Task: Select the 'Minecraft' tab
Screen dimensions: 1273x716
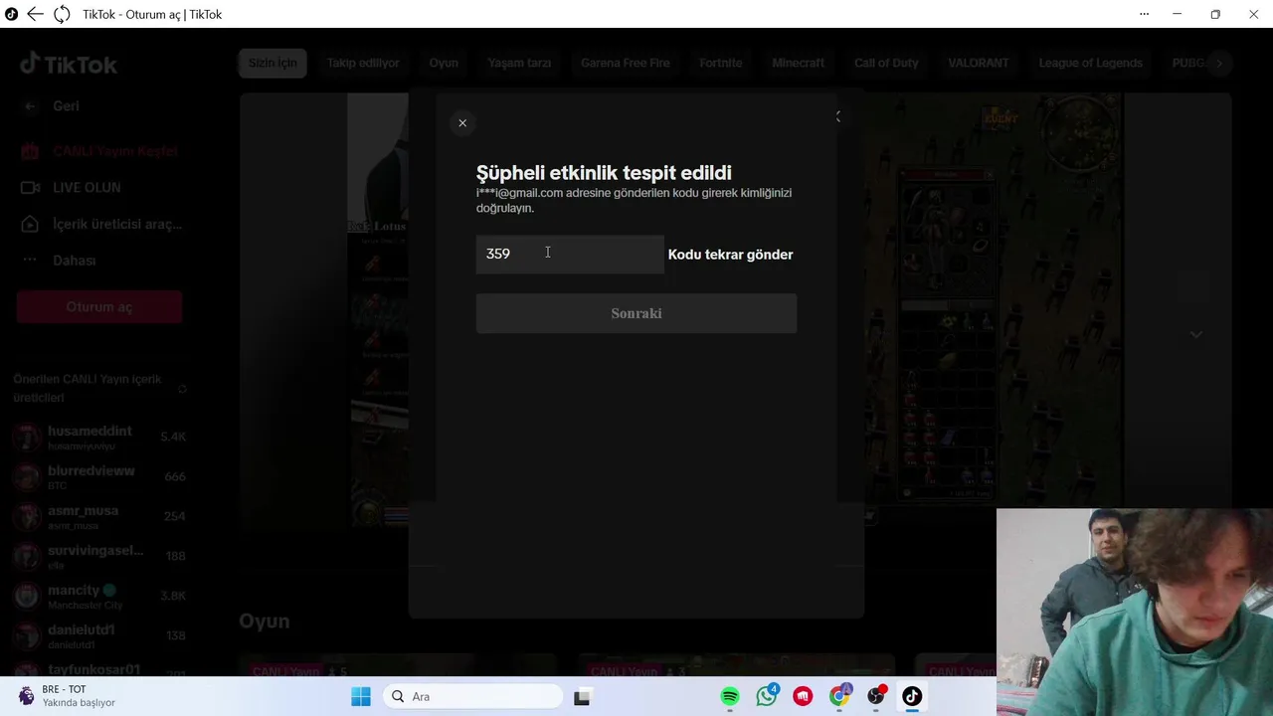Action: click(799, 63)
